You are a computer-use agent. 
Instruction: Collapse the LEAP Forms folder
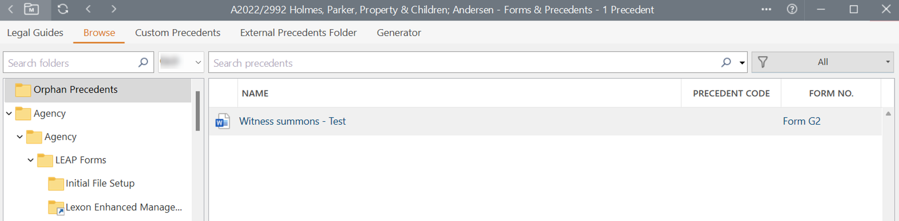tap(31, 160)
